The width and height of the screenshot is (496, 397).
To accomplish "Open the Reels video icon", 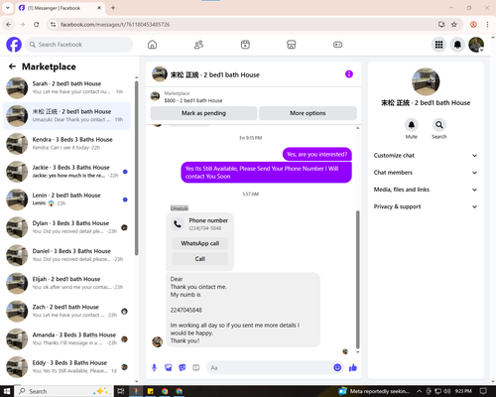I will click(x=245, y=45).
